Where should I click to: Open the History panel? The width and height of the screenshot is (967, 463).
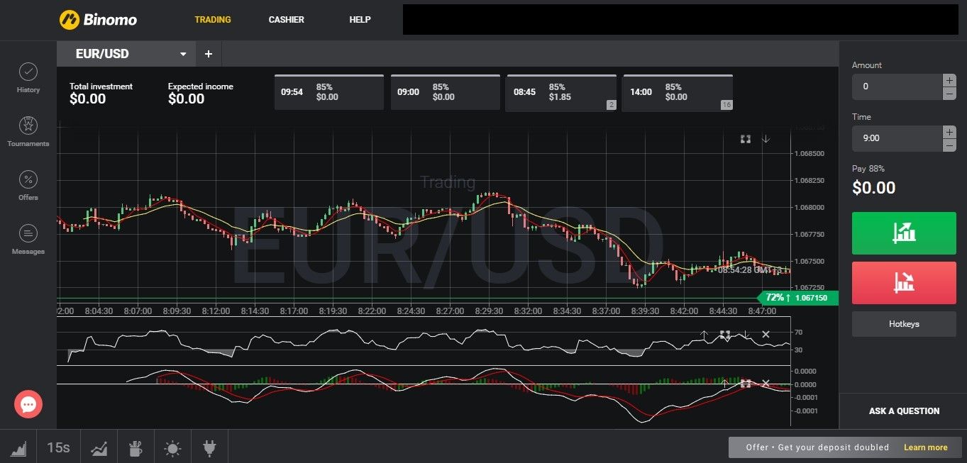tap(28, 77)
